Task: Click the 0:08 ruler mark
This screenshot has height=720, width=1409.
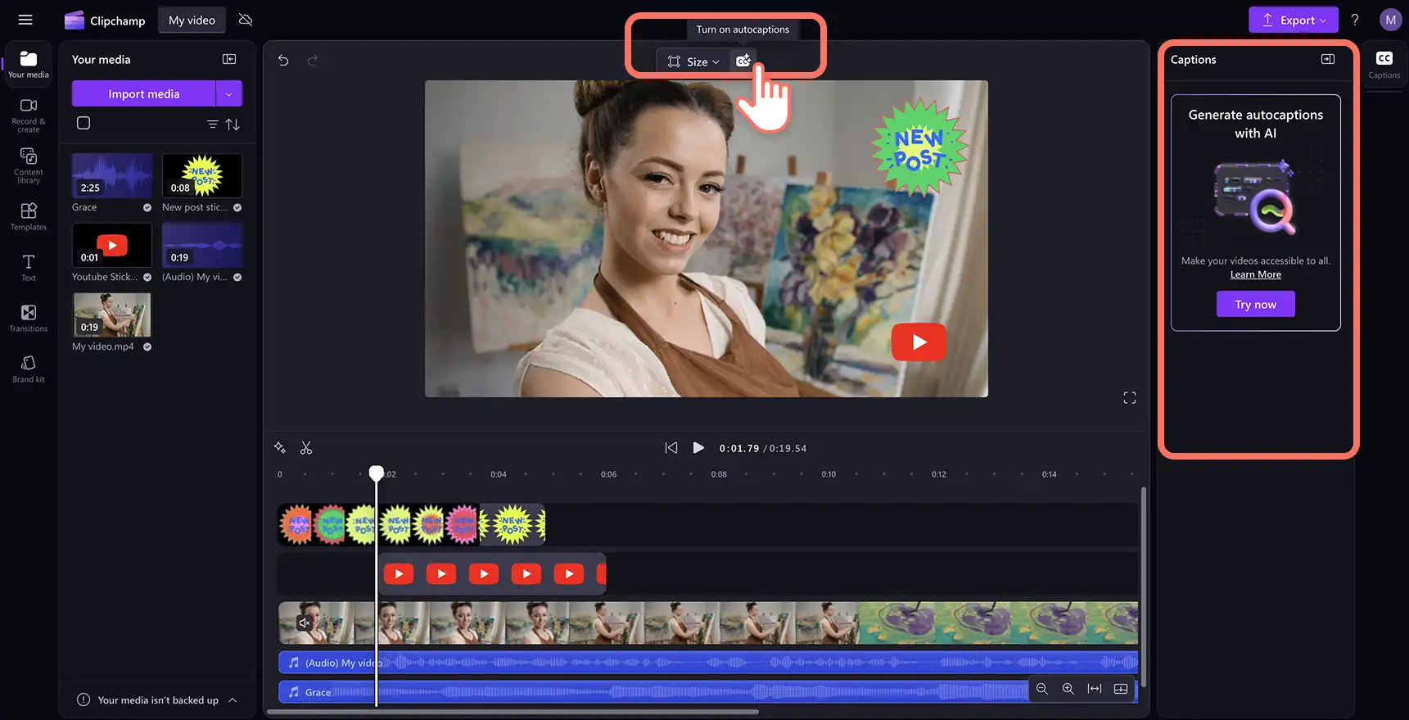Action: point(719,474)
